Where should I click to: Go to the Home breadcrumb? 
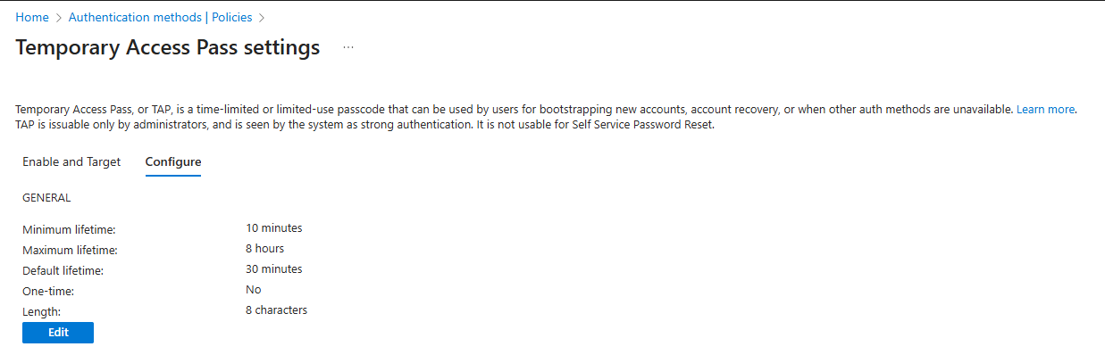tap(32, 17)
